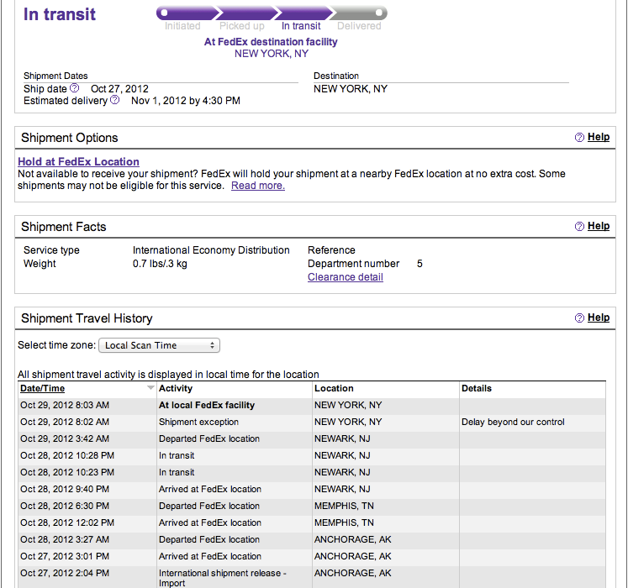Click the Delivered progress segment
628x588 pixels.
point(358,13)
